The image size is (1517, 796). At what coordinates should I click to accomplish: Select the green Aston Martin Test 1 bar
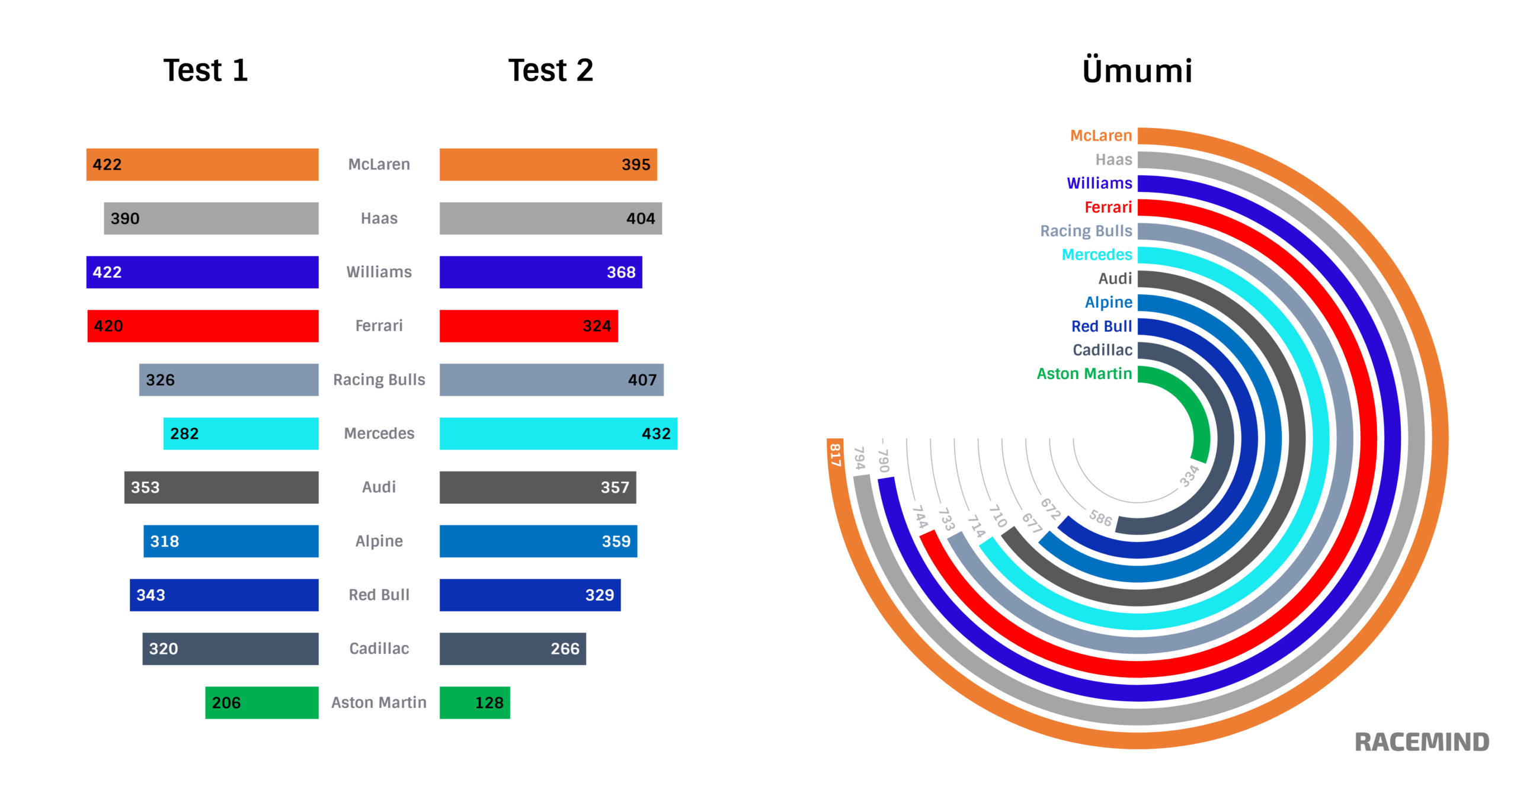(x=261, y=702)
